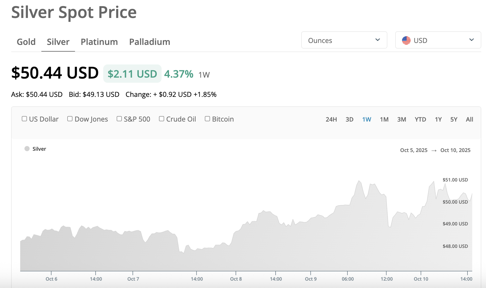Switch to the Gold tab
The height and width of the screenshot is (288, 486).
coord(26,42)
